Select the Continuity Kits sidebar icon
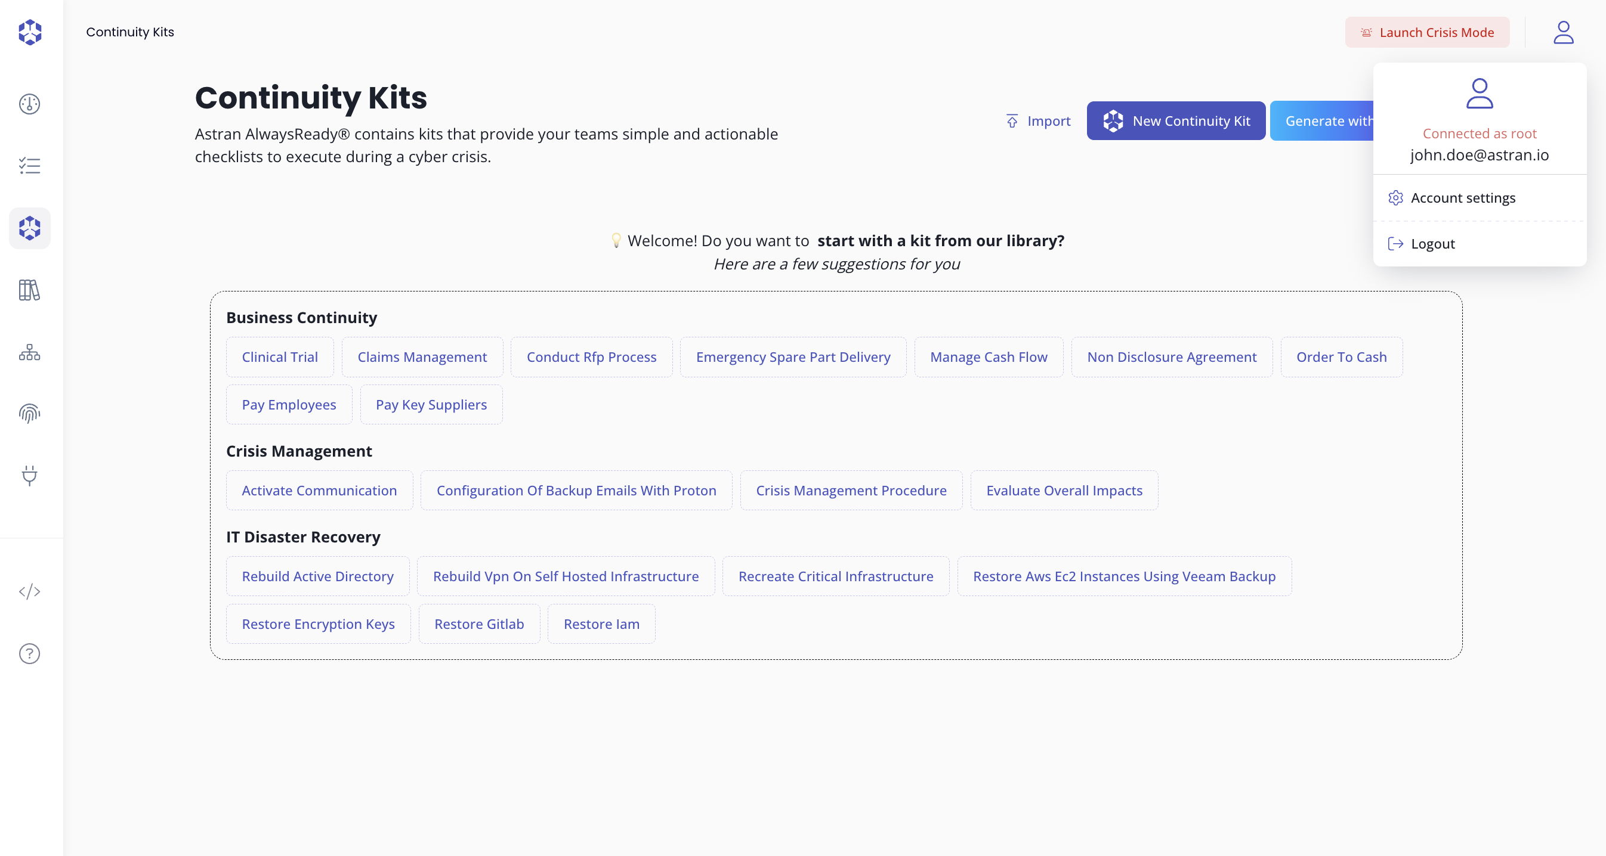1606x856 pixels. [x=29, y=228]
